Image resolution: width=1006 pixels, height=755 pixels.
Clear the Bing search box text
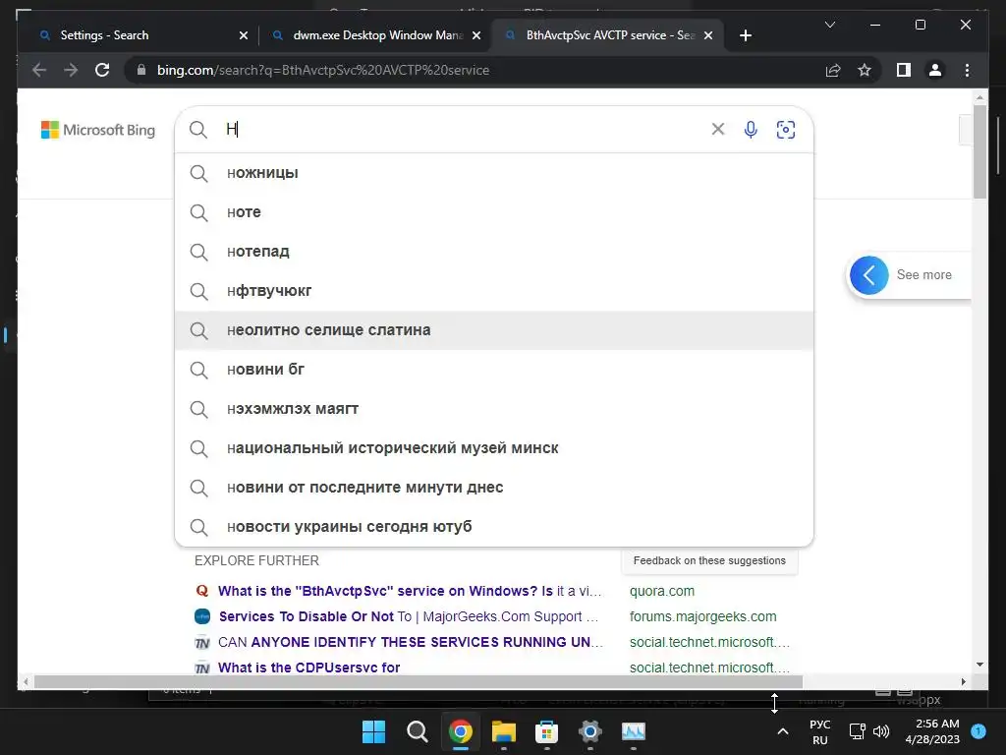tap(718, 129)
